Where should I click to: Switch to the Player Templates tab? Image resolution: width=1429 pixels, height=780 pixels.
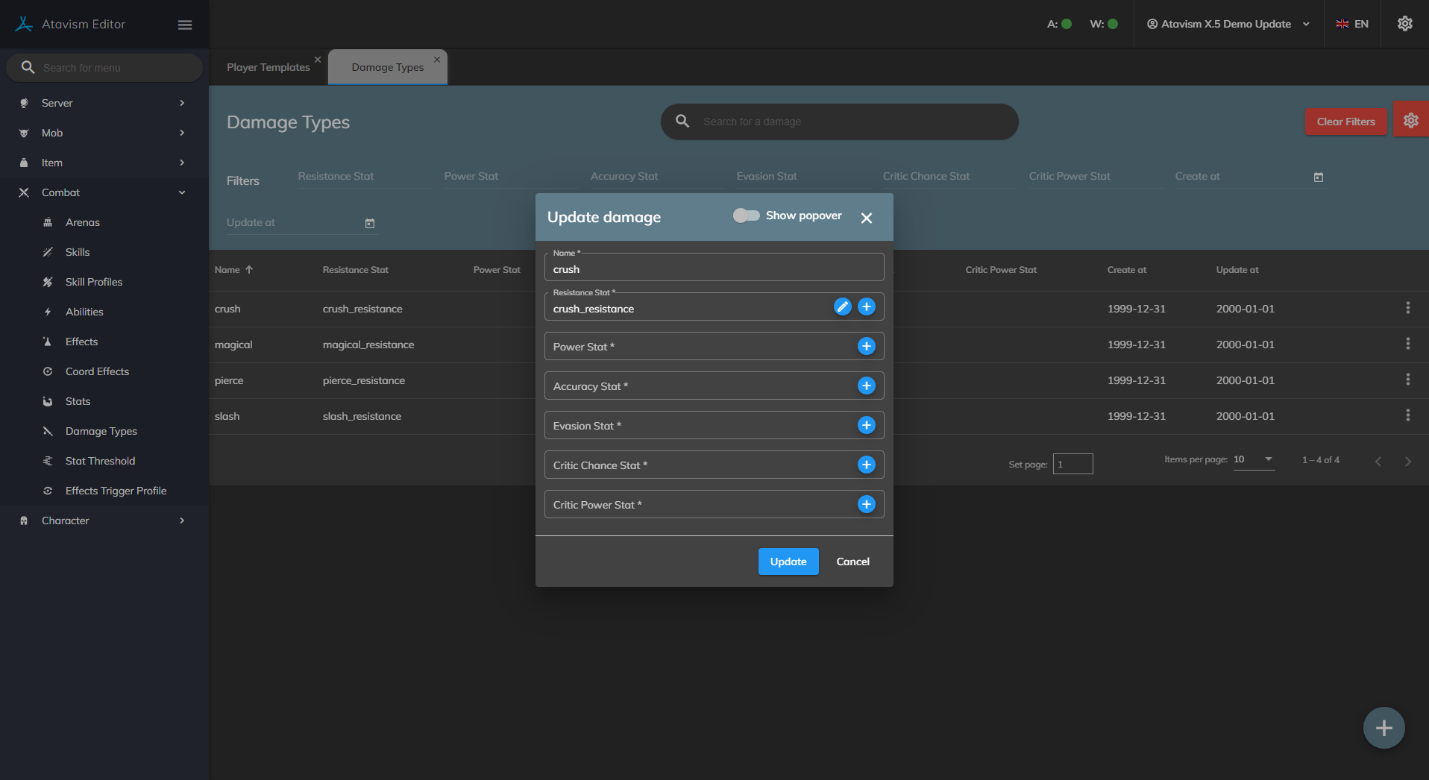pyautogui.click(x=268, y=67)
